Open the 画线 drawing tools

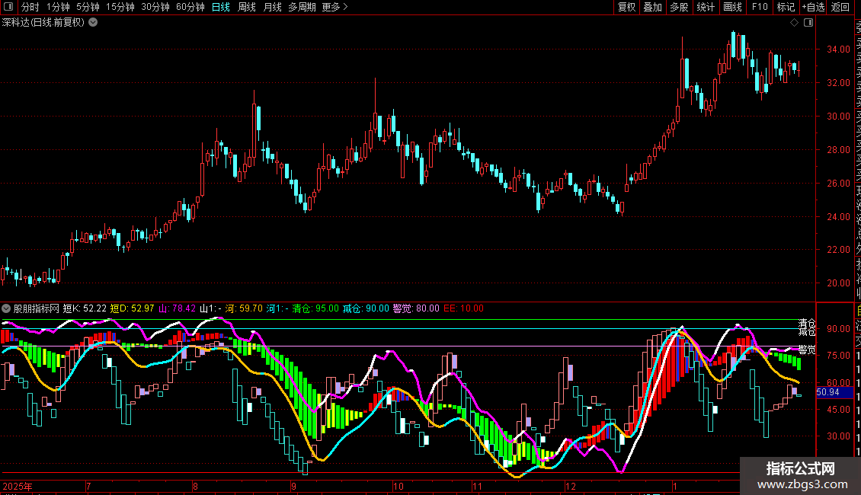pyautogui.click(x=732, y=8)
